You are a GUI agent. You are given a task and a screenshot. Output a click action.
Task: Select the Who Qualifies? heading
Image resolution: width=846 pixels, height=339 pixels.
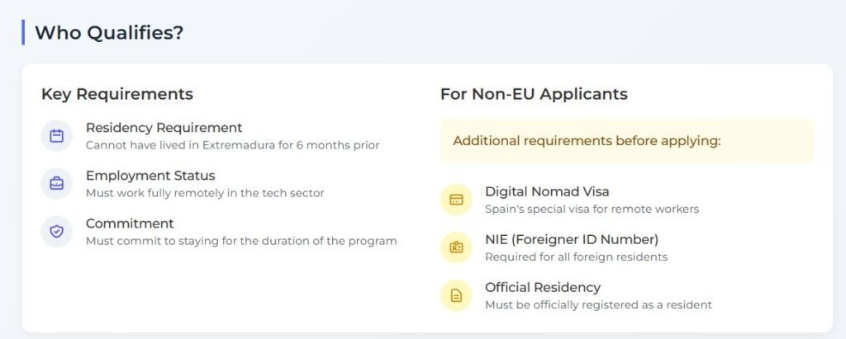[x=109, y=33]
